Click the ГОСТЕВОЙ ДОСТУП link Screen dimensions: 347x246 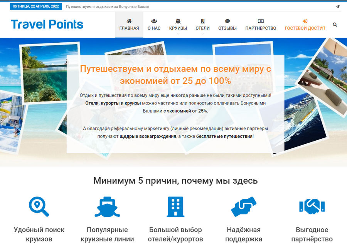[x=305, y=28]
